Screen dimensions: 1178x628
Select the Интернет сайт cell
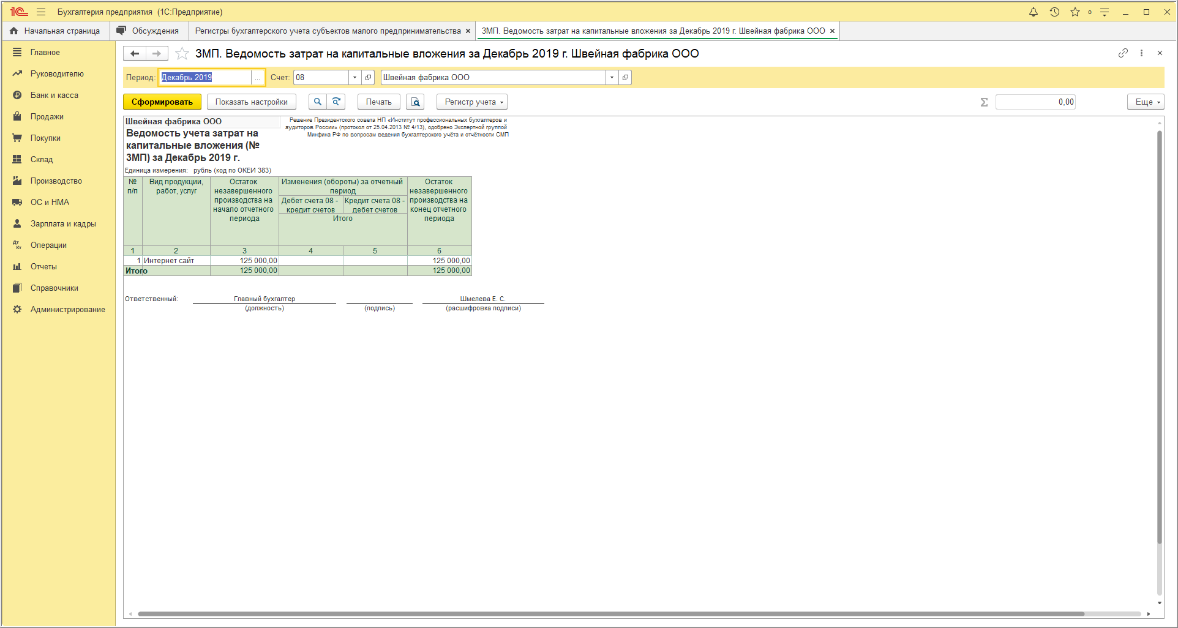[176, 261]
